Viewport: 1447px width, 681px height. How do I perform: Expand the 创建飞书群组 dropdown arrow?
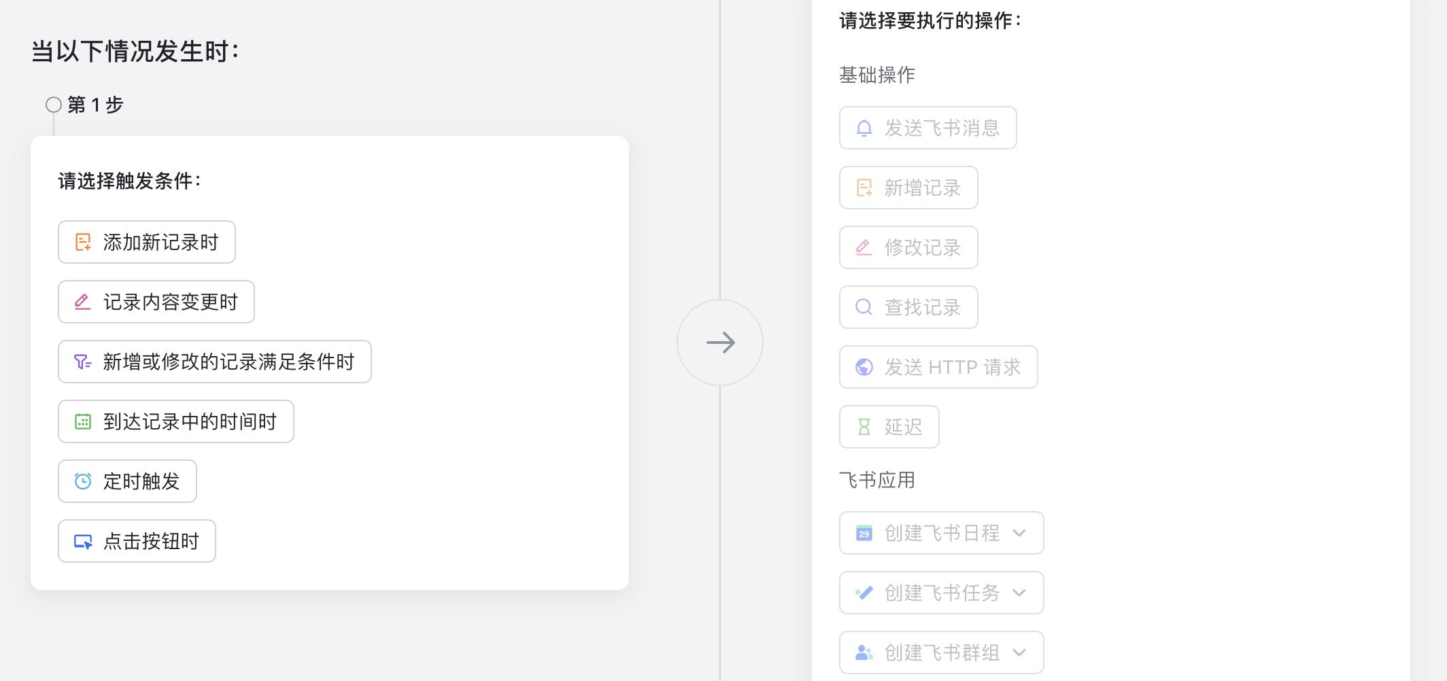click(1019, 653)
